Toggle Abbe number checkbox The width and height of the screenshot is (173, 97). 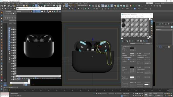(x=123, y=73)
